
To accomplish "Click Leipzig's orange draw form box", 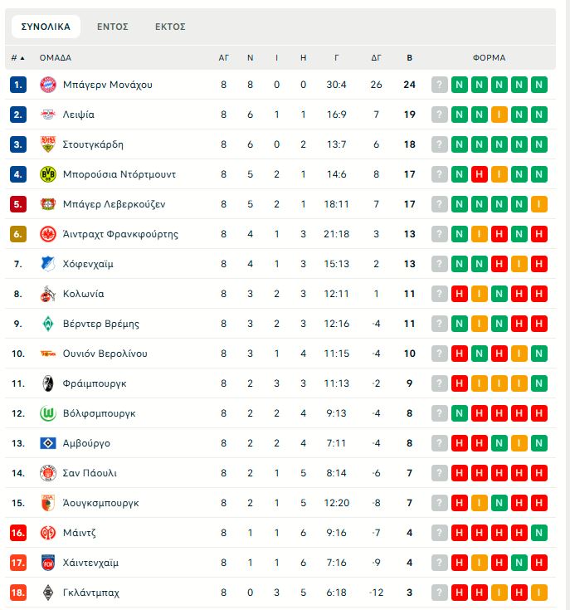I will pyautogui.click(x=499, y=115).
